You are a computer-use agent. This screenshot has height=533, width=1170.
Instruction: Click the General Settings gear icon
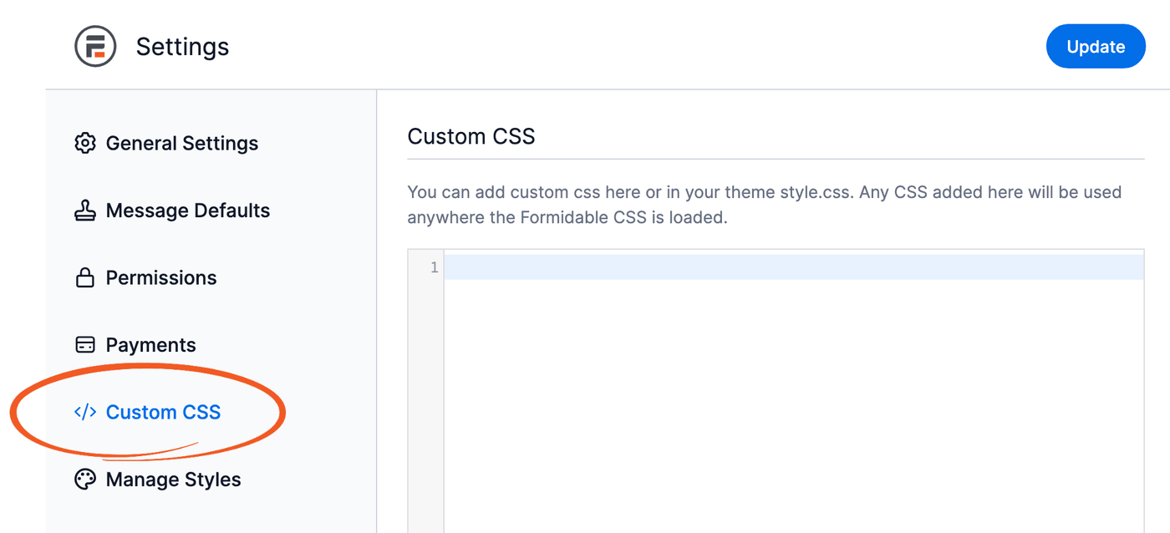pos(85,143)
